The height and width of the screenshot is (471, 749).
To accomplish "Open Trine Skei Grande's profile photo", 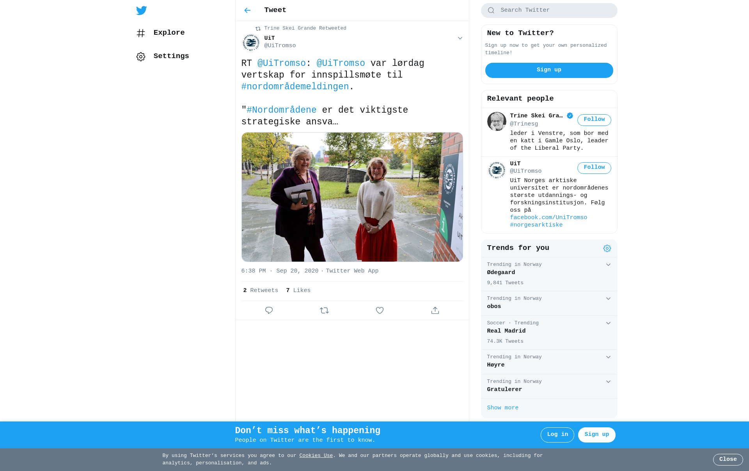I will click(x=497, y=121).
